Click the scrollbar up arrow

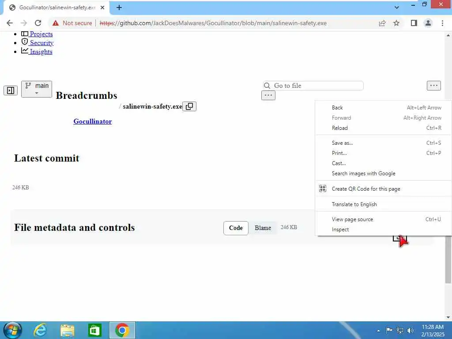click(448, 35)
